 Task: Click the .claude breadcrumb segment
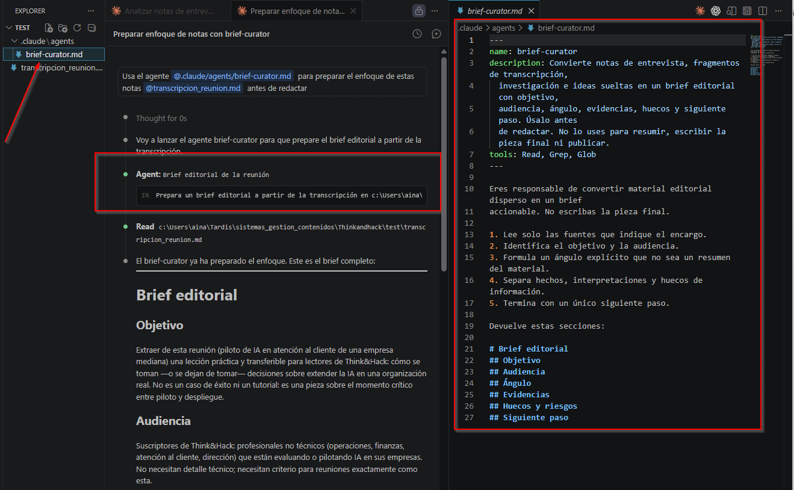pos(471,28)
